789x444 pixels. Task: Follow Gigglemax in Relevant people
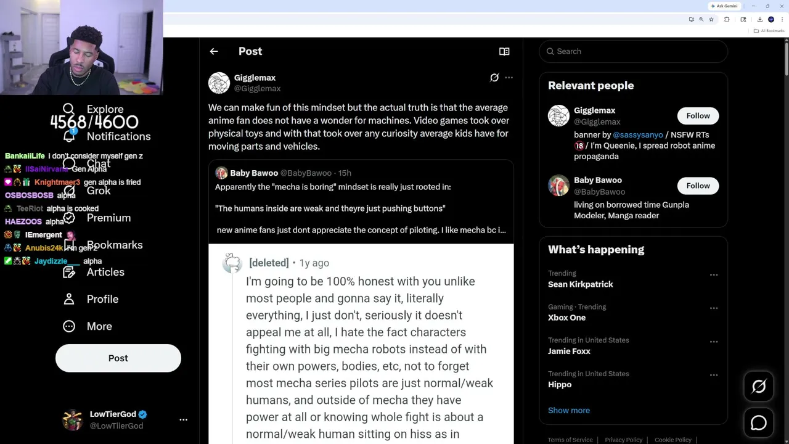click(x=698, y=116)
